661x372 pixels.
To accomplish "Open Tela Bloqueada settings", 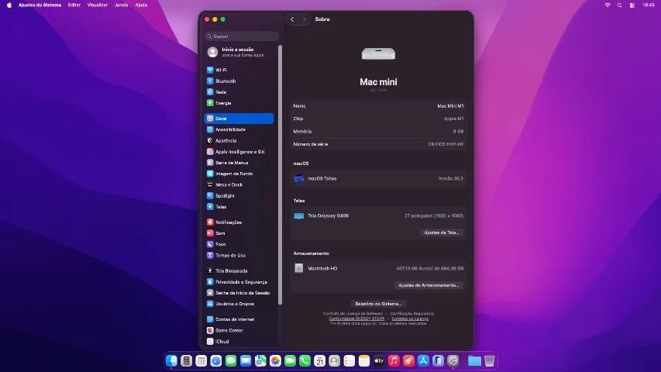I will (239, 270).
